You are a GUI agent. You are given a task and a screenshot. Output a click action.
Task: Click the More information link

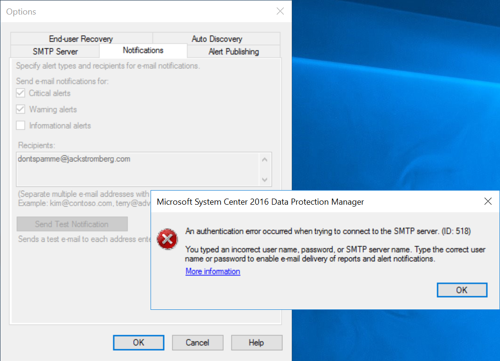[x=212, y=271]
